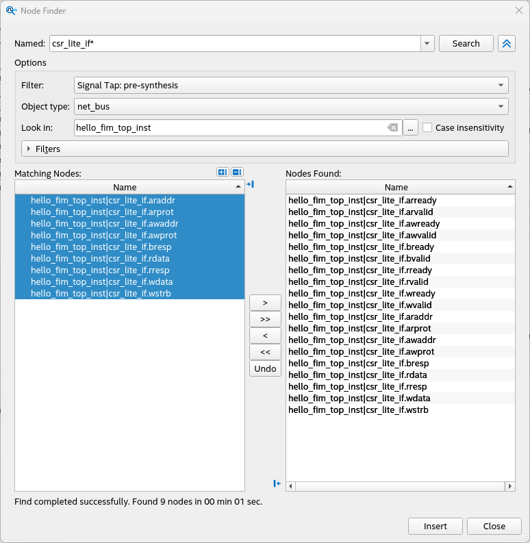Screen dimensions: 530x543
Task: Close the Node Finder window with the X
Action: 518,10
